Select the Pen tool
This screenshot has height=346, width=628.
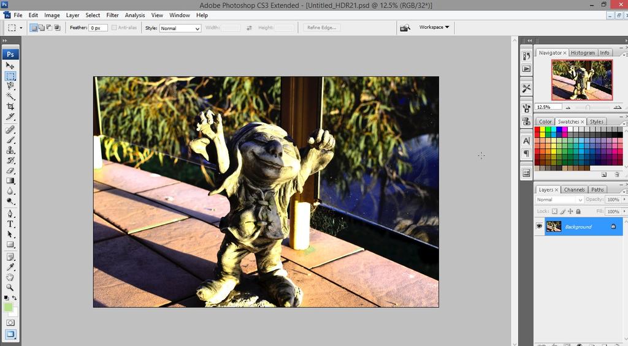10,214
